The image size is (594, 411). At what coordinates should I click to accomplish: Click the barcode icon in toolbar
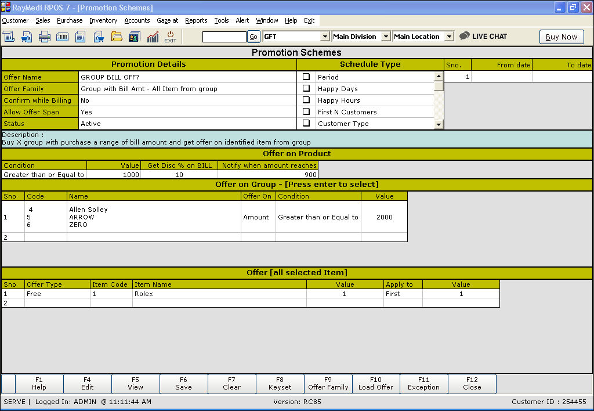click(62, 37)
